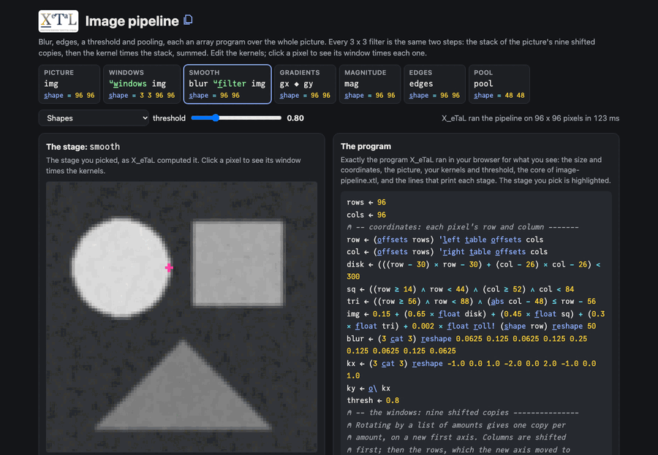Click the 'cols ← 96' program line
This screenshot has width=658, height=455.
(366, 215)
